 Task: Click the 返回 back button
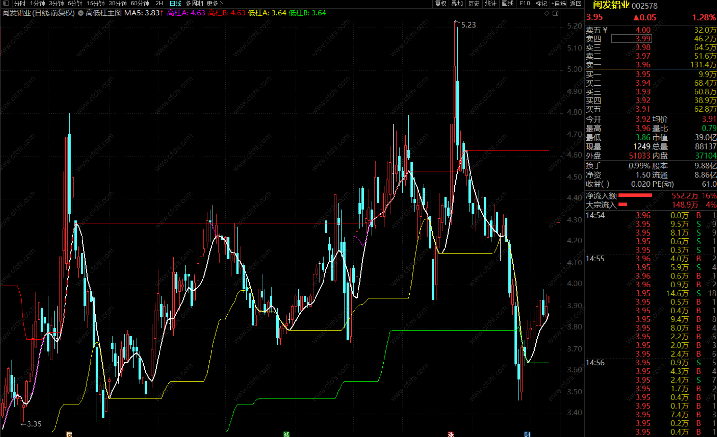[x=575, y=4]
